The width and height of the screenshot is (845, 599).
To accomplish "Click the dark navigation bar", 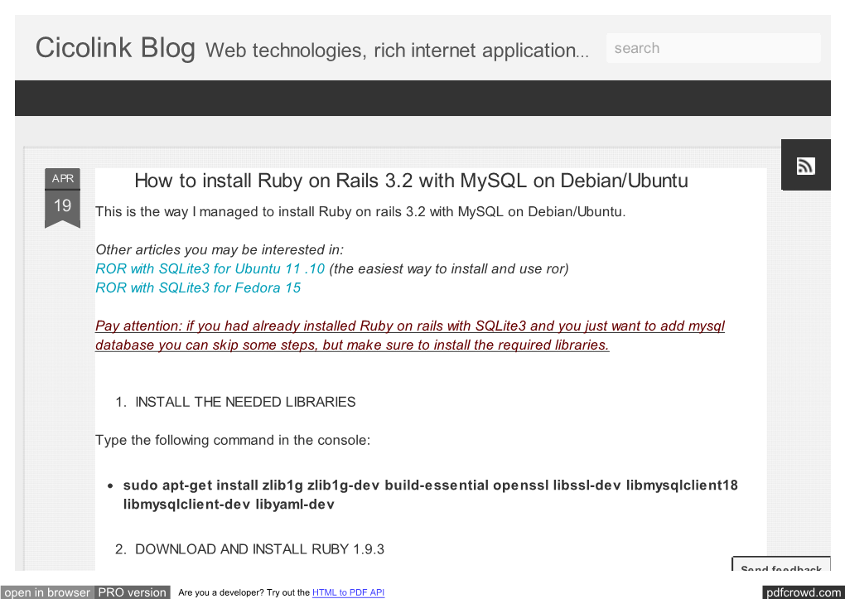I will 422,98.
